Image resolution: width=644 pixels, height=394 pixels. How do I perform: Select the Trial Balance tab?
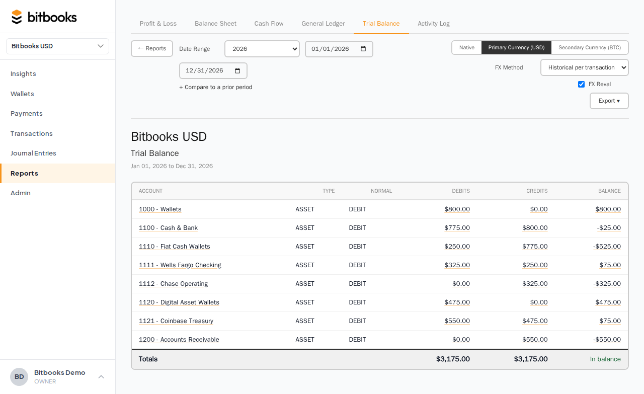pyautogui.click(x=381, y=24)
